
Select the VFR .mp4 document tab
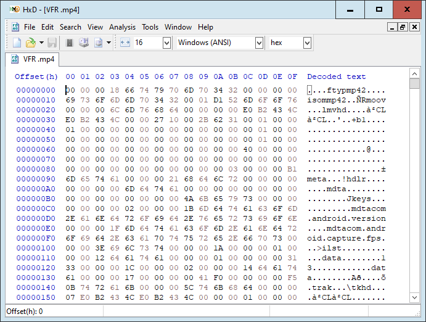(x=33, y=59)
